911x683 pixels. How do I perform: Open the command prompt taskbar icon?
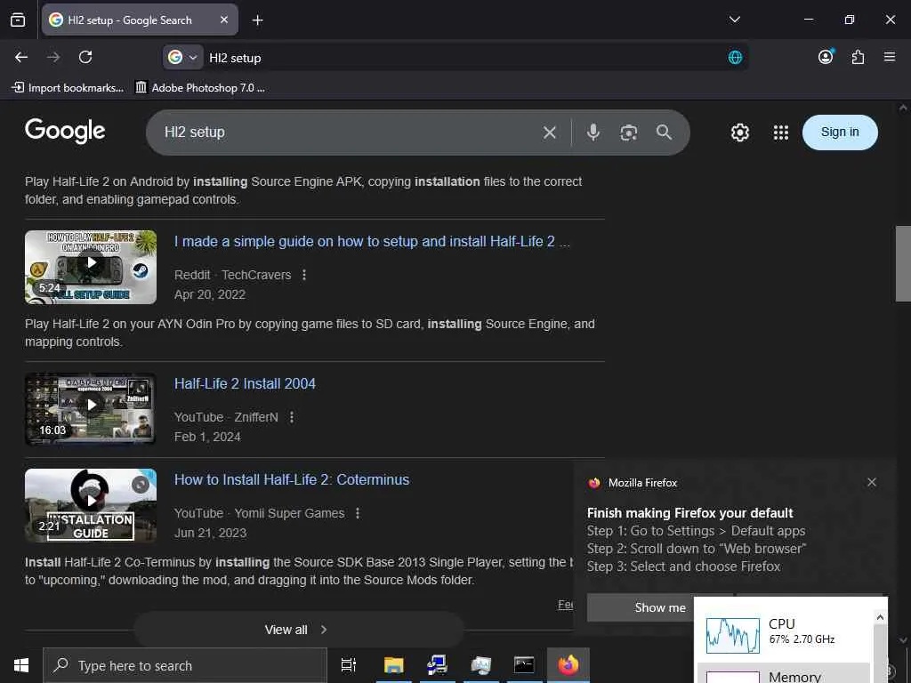pyautogui.click(x=524, y=665)
